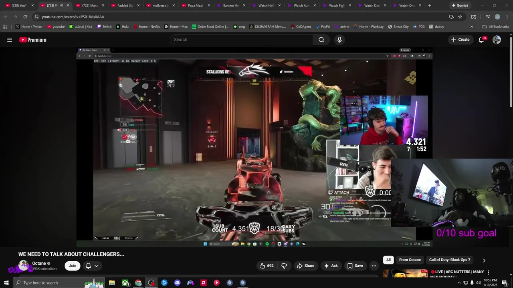Open the Twitch bookmark
The height and width of the screenshot is (288, 513).
104,27
